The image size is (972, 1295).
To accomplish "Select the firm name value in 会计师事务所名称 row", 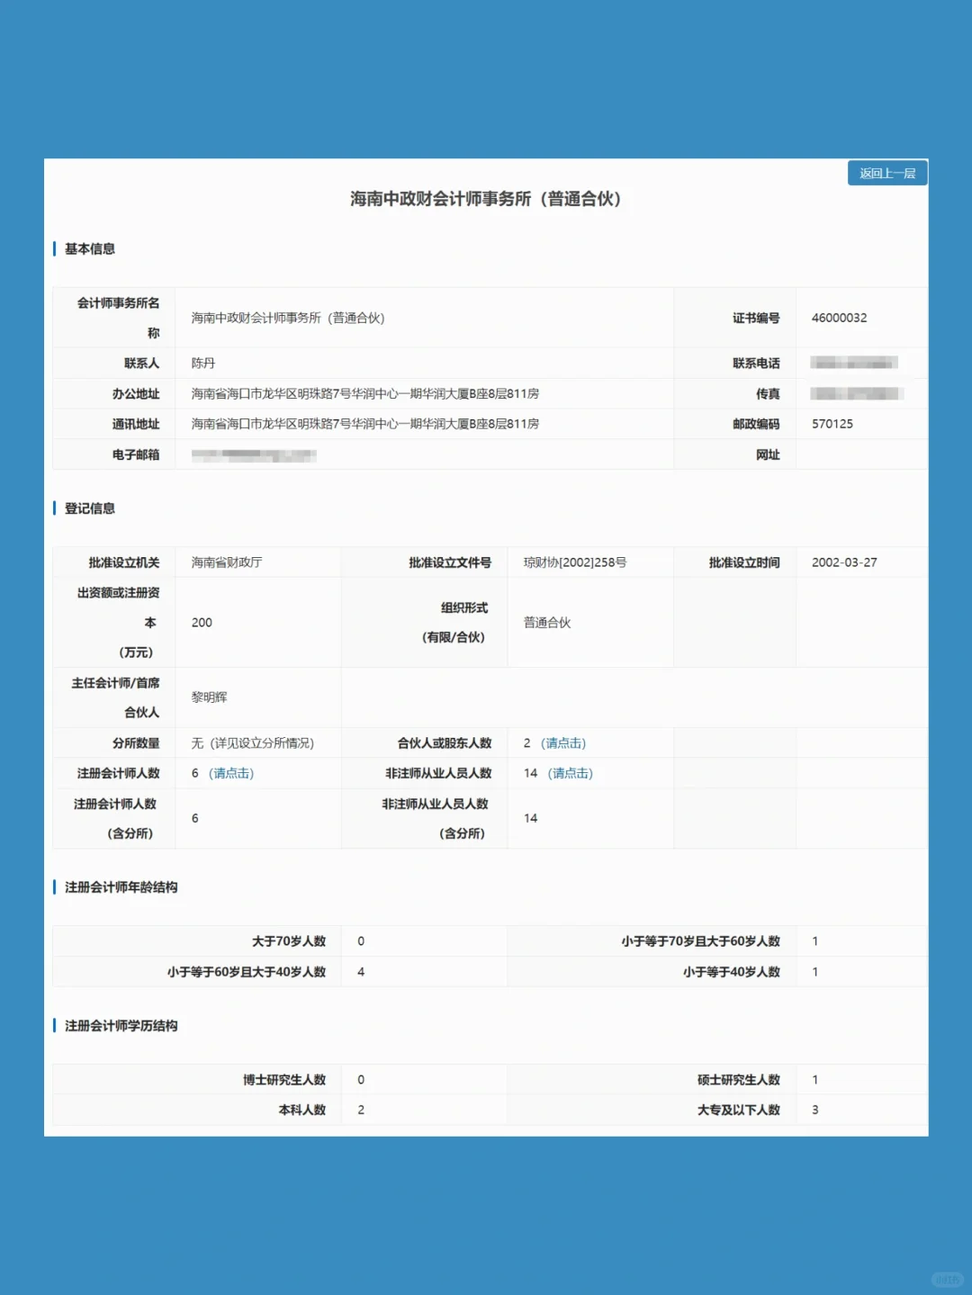I will pyautogui.click(x=288, y=318).
